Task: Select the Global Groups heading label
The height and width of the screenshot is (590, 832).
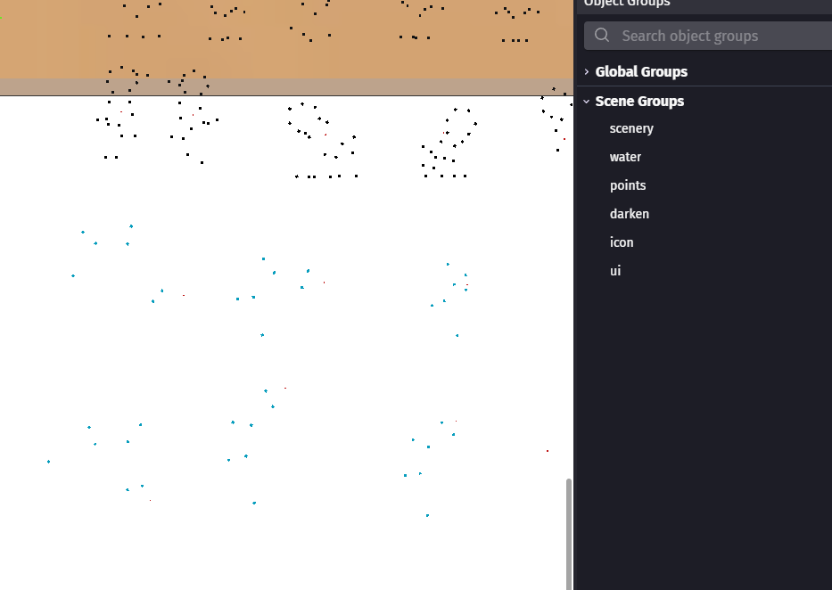Action: click(641, 71)
